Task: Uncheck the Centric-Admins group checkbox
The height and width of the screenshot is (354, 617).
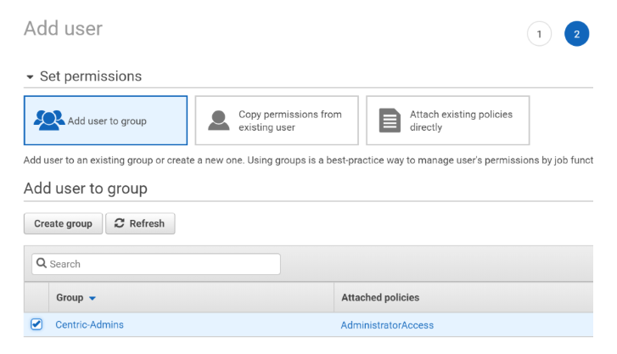Action: coord(36,324)
